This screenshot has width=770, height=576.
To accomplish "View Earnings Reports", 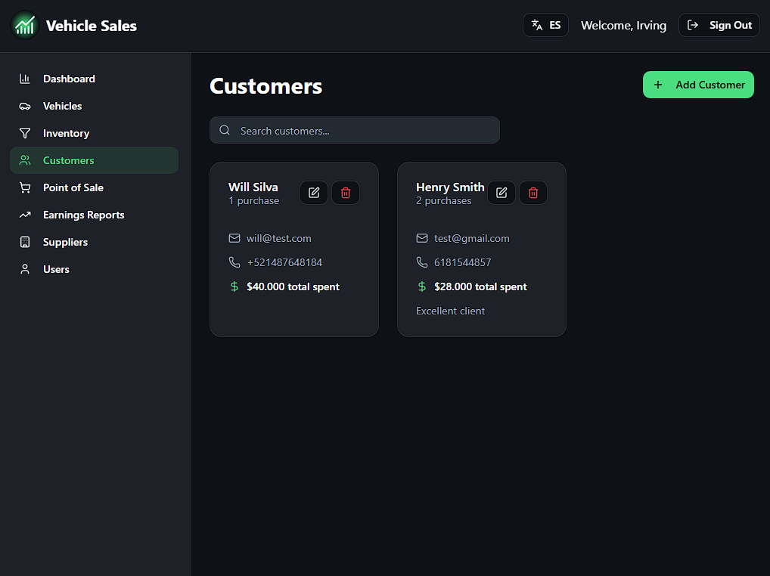I will point(95,215).
